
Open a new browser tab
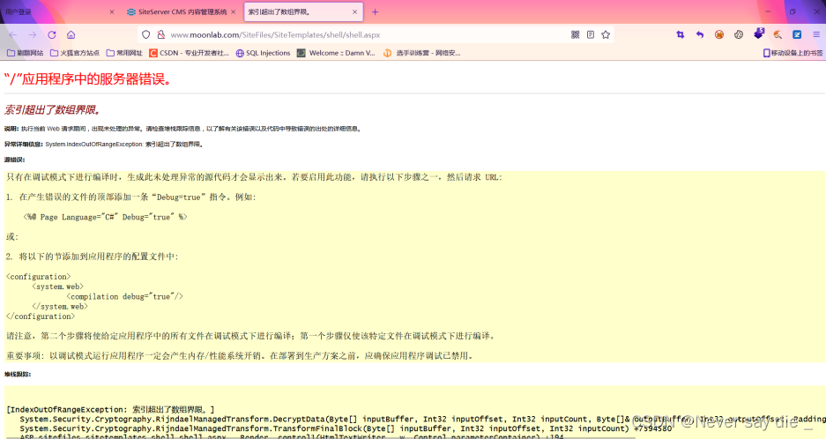[375, 11]
